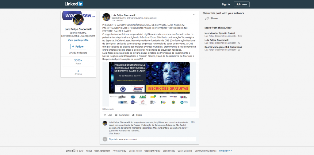
Task: Open the User Agreement footer link
Action: (102, 151)
